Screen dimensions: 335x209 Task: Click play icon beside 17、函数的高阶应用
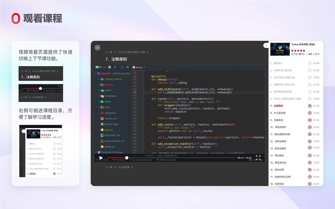(310, 177)
